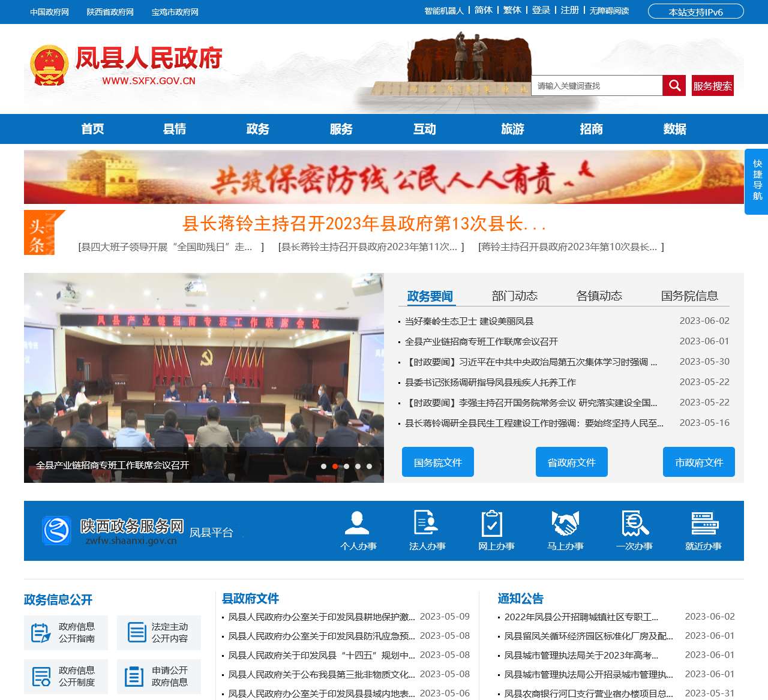Switch to the 部门动态 news tab

pyautogui.click(x=514, y=295)
